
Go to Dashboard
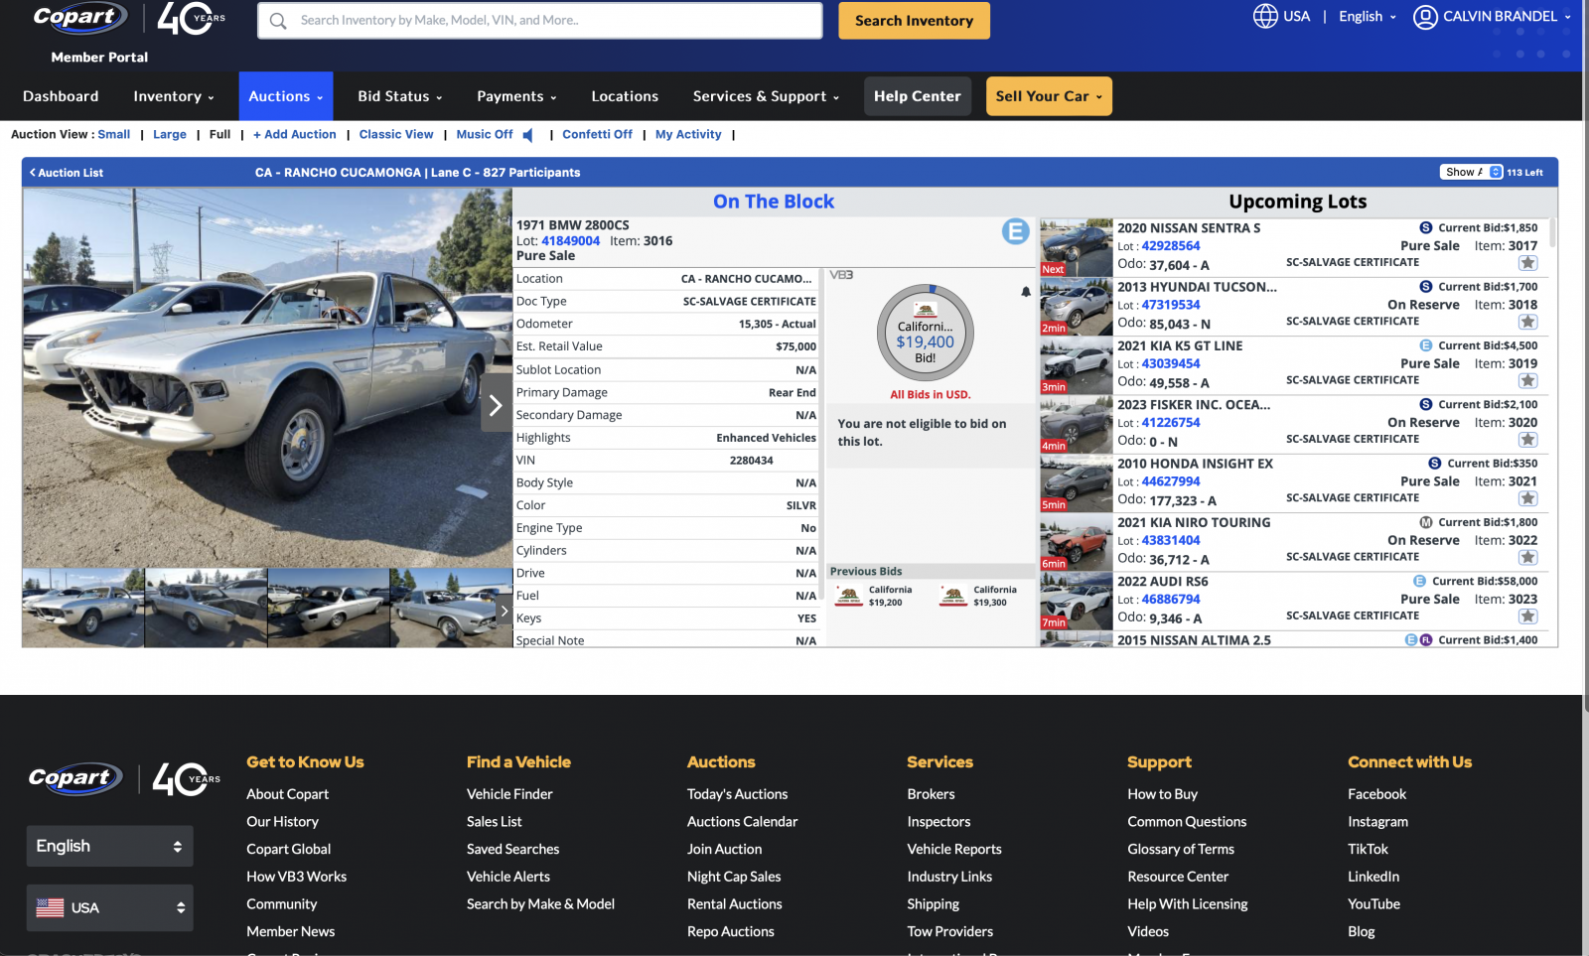[61, 96]
